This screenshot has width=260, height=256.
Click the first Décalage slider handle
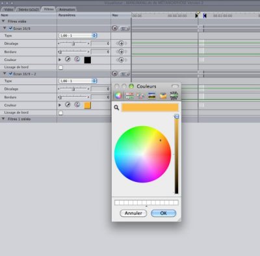[73, 44]
